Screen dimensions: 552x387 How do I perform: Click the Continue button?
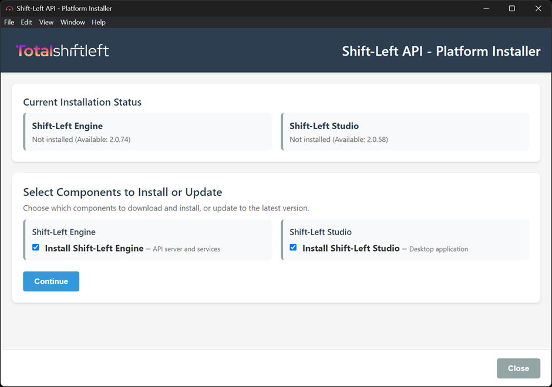[51, 281]
